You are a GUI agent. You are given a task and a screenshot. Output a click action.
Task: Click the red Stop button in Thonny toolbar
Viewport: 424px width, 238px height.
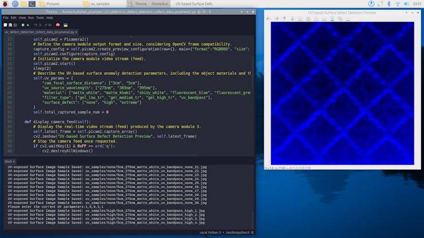tap(58, 25)
